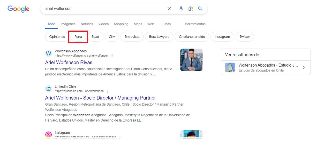The width and height of the screenshot is (331, 167).
Task: Clear the search box with the X icon
Action: pyautogui.click(x=169, y=9)
